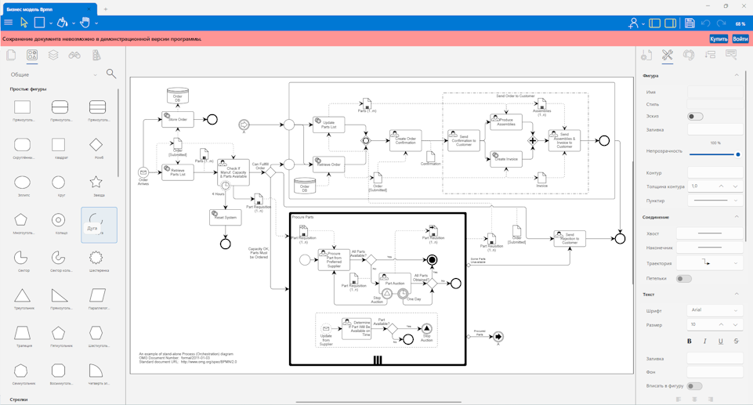This screenshot has height=405, width=753.
Task: Open the hamburger main menu
Action: coord(9,23)
